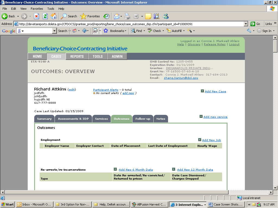Expand the Forward button history dropdown
The height and width of the screenshot is (208, 278).
click(30, 16)
